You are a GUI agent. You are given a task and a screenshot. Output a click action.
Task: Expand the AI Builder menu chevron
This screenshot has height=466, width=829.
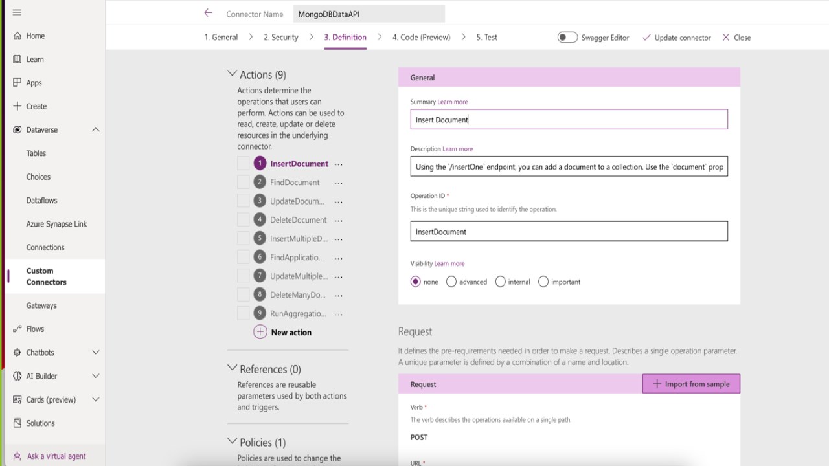96,376
